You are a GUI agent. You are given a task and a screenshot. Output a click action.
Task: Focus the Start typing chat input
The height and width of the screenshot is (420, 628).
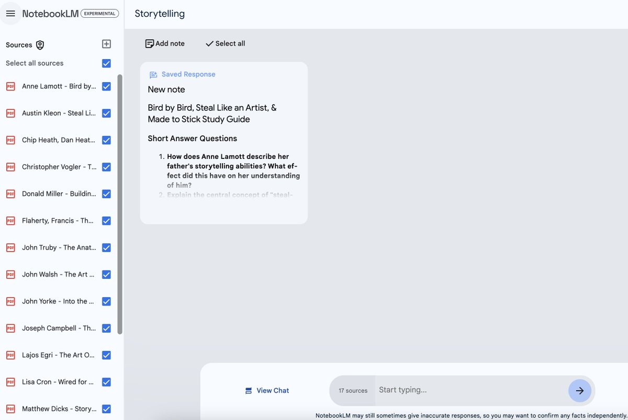click(x=471, y=390)
